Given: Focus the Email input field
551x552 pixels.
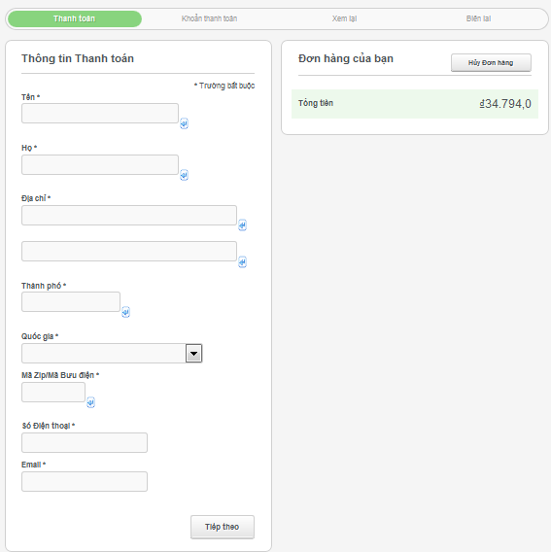Looking at the screenshot, I should [85, 482].
